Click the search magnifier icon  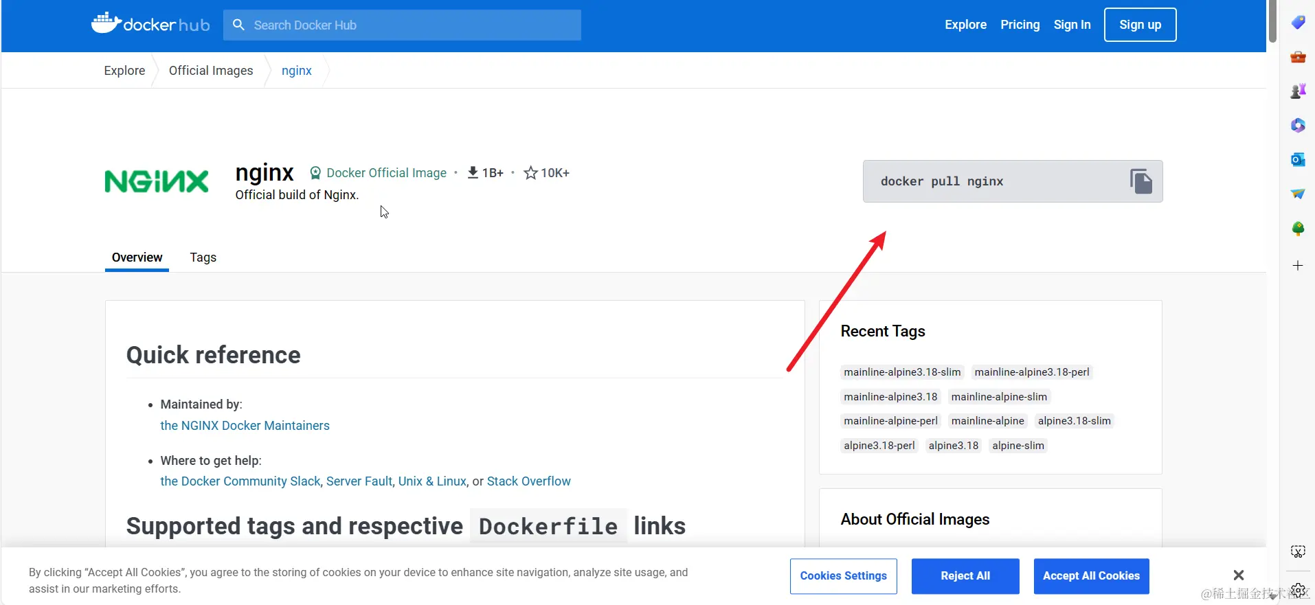pyautogui.click(x=238, y=25)
